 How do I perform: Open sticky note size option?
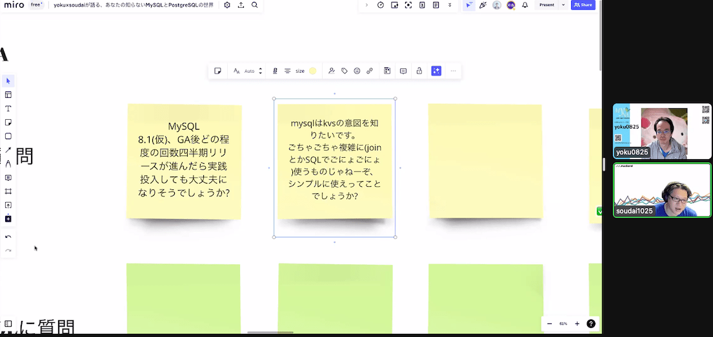(x=300, y=71)
